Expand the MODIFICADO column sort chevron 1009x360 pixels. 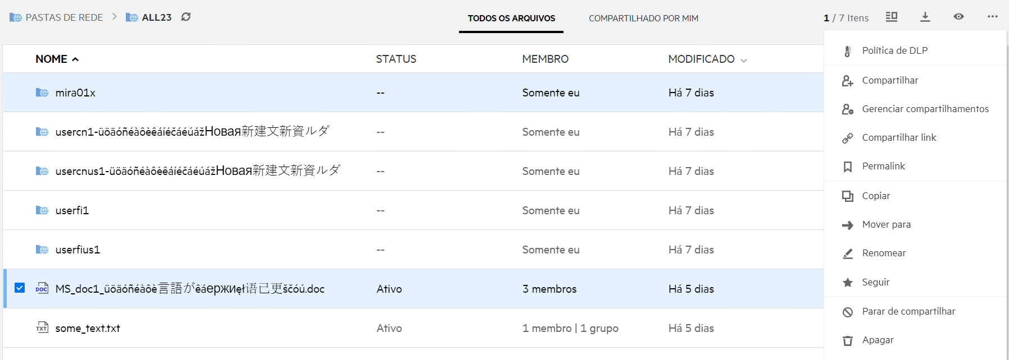[x=744, y=61]
